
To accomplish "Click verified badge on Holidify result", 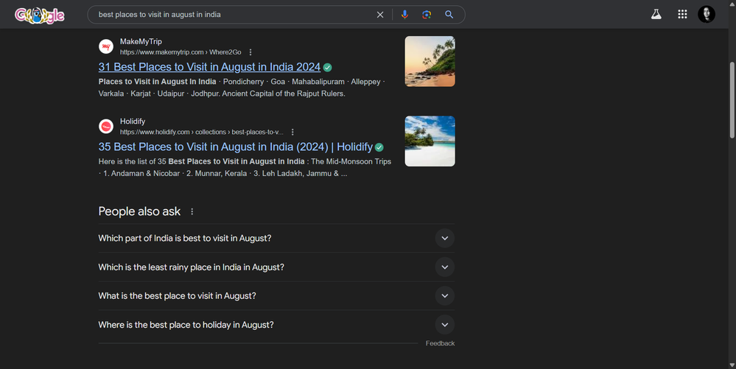I will tap(379, 147).
